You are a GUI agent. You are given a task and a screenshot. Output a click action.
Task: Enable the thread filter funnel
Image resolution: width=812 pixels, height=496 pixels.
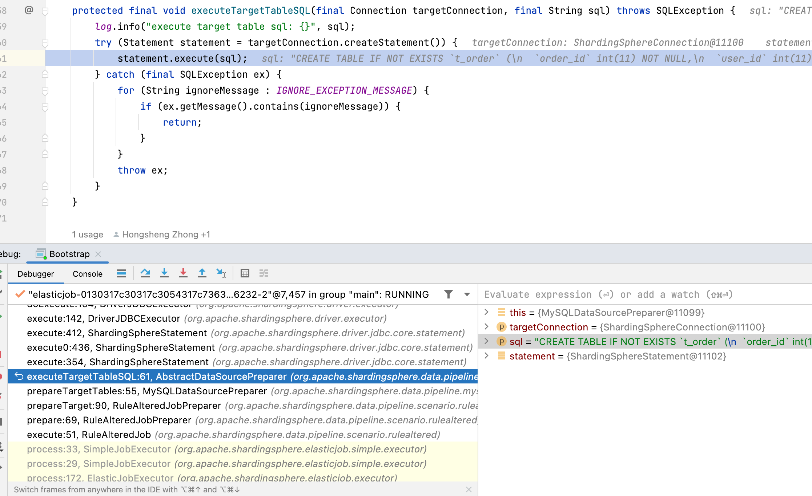tap(449, 294)
